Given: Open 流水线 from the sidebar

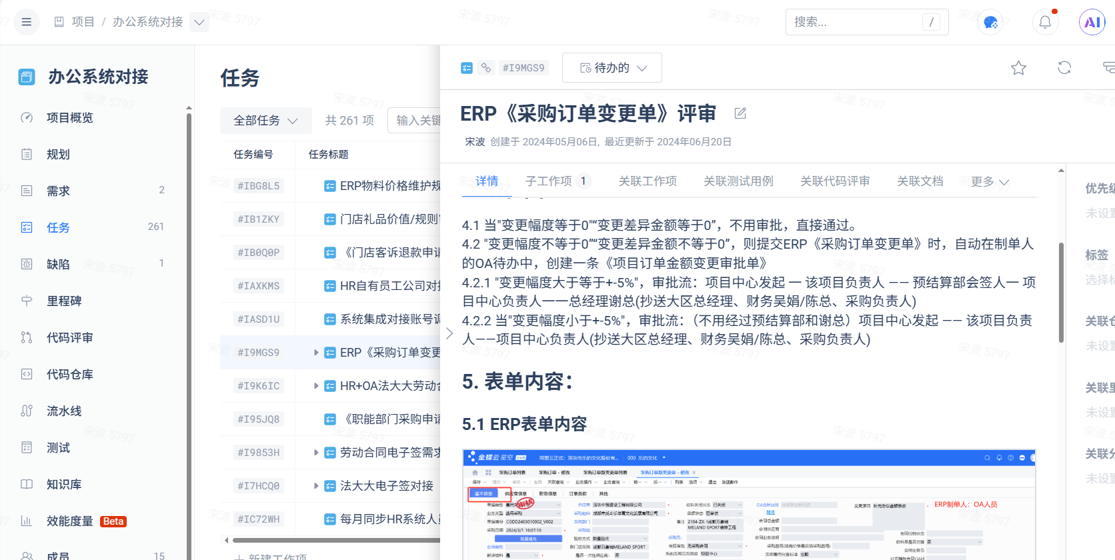Looking at the screenshot, I should click(64, 411).
